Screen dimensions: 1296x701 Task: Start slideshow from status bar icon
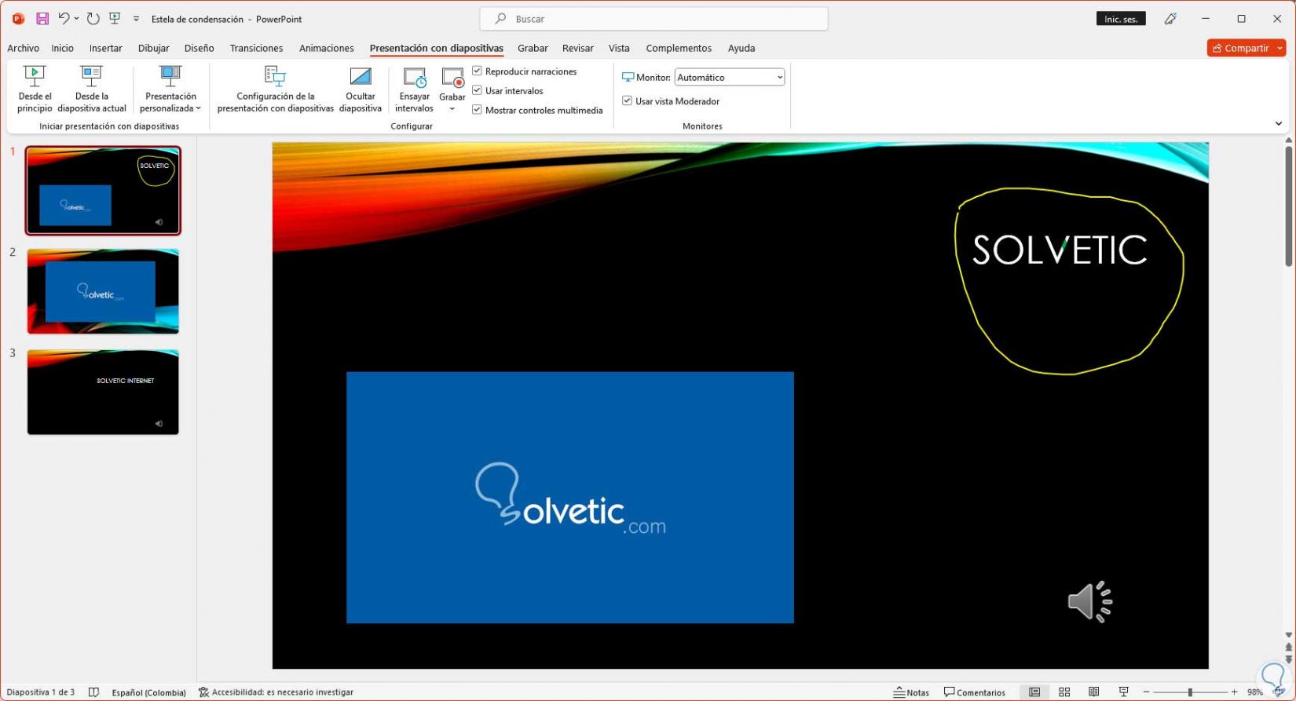pyautogui.click(x=1123, y=692)
